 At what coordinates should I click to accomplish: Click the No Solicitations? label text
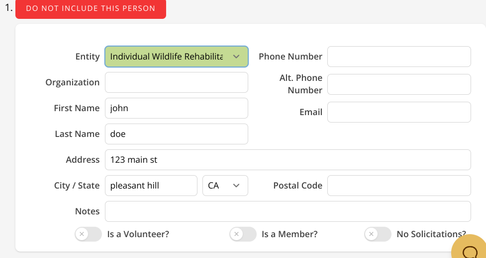[x=431, y=234]
